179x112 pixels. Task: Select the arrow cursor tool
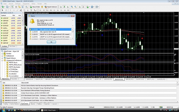tap(3, 10)
